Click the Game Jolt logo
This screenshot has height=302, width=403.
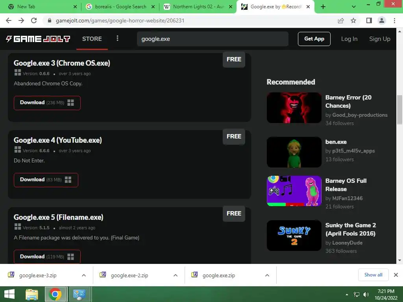tap(38, 39)
